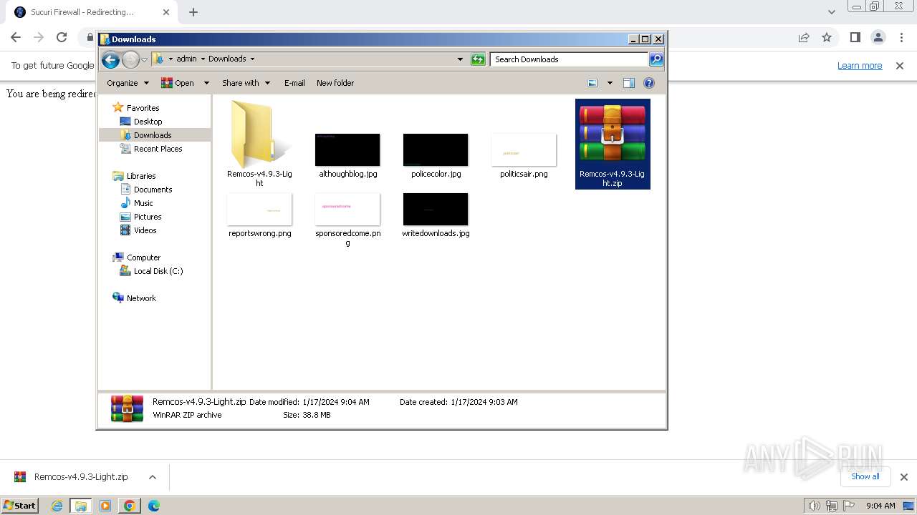Click Chrome share page icon
917x515 pixels.
click(804, 37)
